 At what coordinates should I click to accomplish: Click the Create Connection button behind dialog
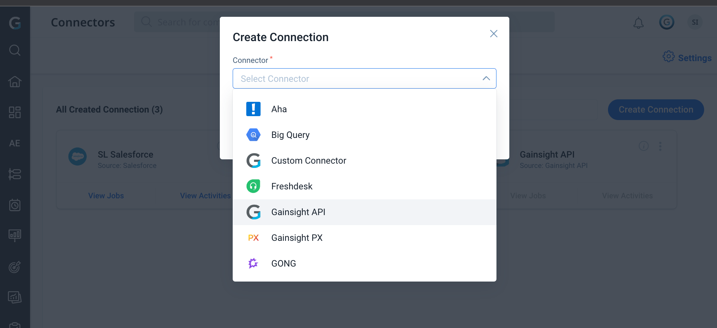(656, 110)
